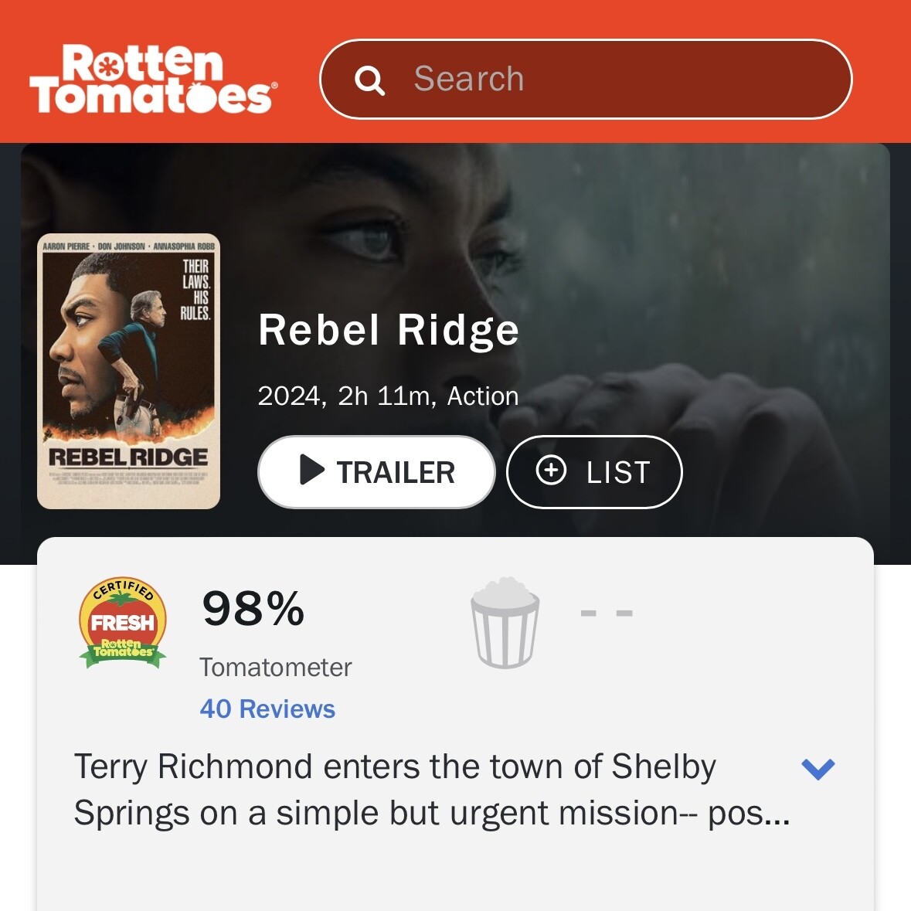Go to the Rotten Tomatoes home logo
911x911 pixels.
click(154, 79)
